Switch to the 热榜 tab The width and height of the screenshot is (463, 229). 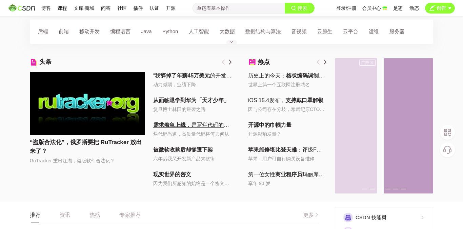pos(95,215)
